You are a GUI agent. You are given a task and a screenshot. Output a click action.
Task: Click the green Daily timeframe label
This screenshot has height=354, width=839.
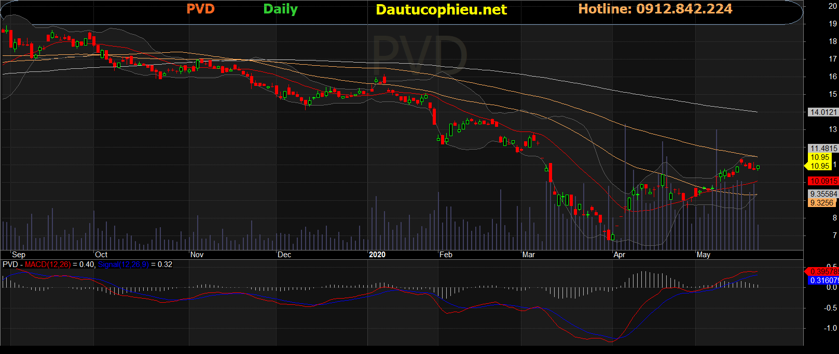click(x=280, y=9)
